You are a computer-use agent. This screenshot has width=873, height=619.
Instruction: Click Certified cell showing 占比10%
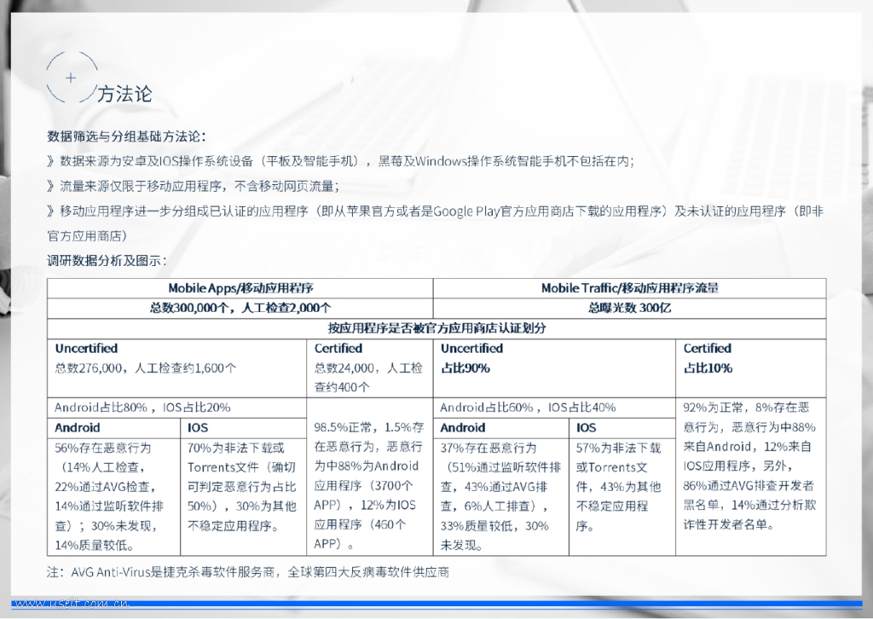pos(750,368)
